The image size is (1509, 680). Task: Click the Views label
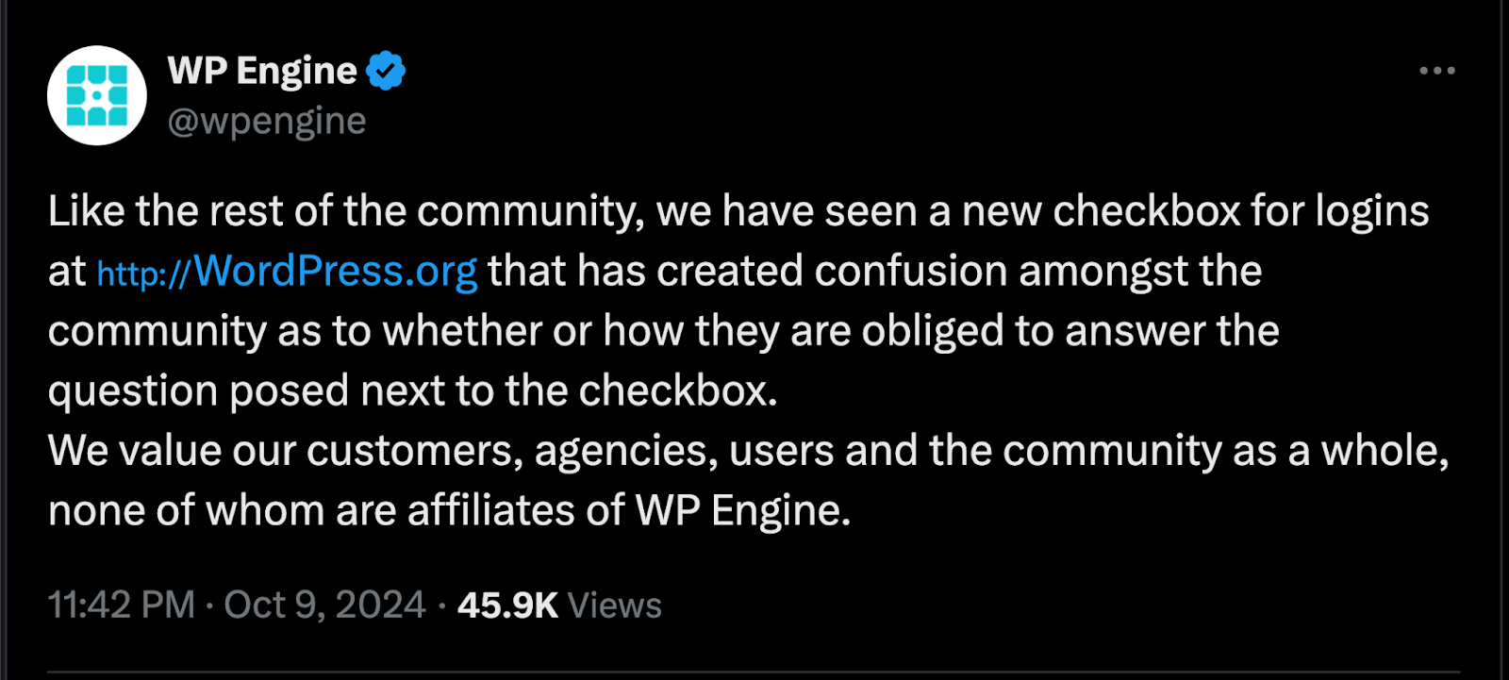point(615,605)
